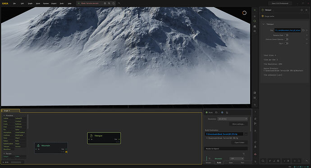Switch to the Build tab
Image resolution: width=311 pixels, height=168 pixels.
[219, 163]
